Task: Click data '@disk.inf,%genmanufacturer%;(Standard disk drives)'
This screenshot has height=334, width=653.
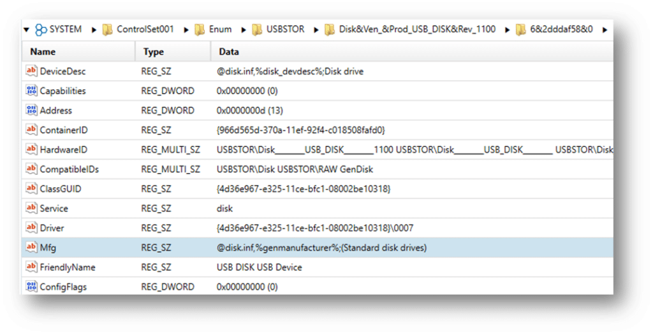Action: 321,247
